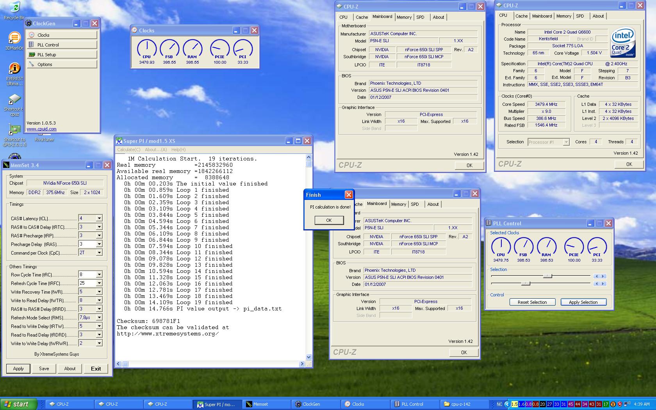Click the FSB clock gauge in the Clocks window

click(169, 52)
